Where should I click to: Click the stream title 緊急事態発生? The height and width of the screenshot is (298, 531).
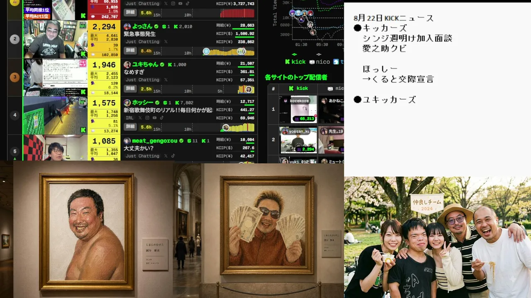(140, 34)
